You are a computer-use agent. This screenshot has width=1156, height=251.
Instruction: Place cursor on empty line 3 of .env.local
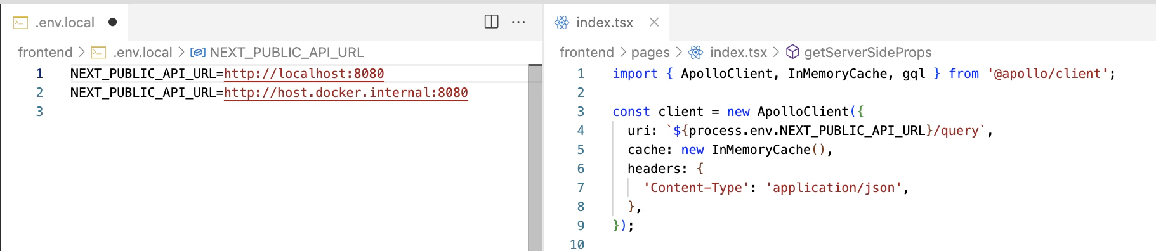298,112
